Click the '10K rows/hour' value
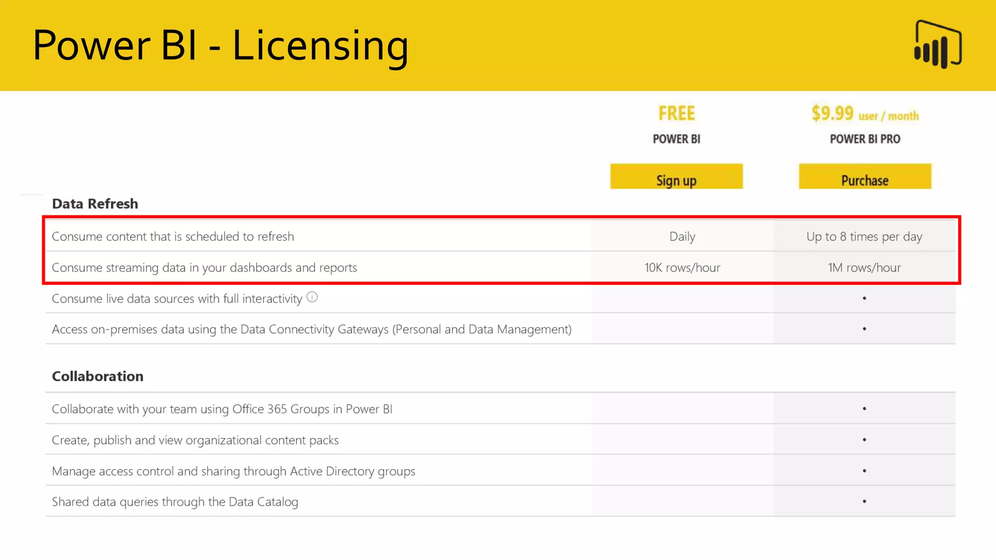 (x=682, y=267)
